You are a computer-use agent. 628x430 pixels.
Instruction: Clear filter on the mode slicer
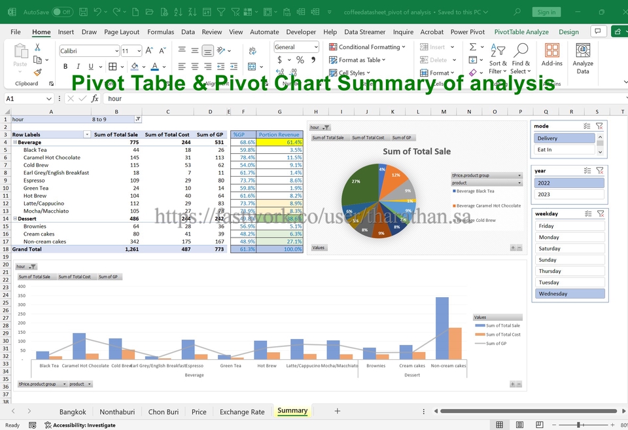tap(599, 126)
